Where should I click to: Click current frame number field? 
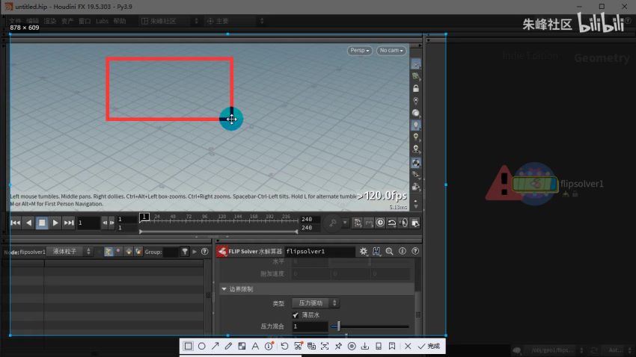click(x=88, y=223)
